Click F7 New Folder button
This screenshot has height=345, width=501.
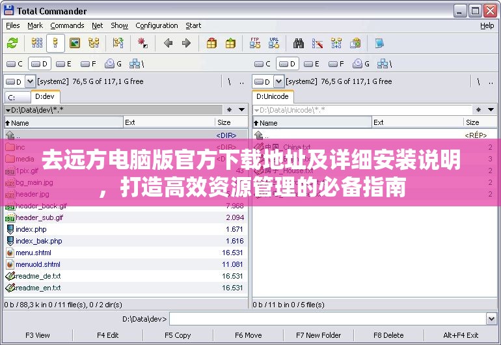(x=319, y=335)
